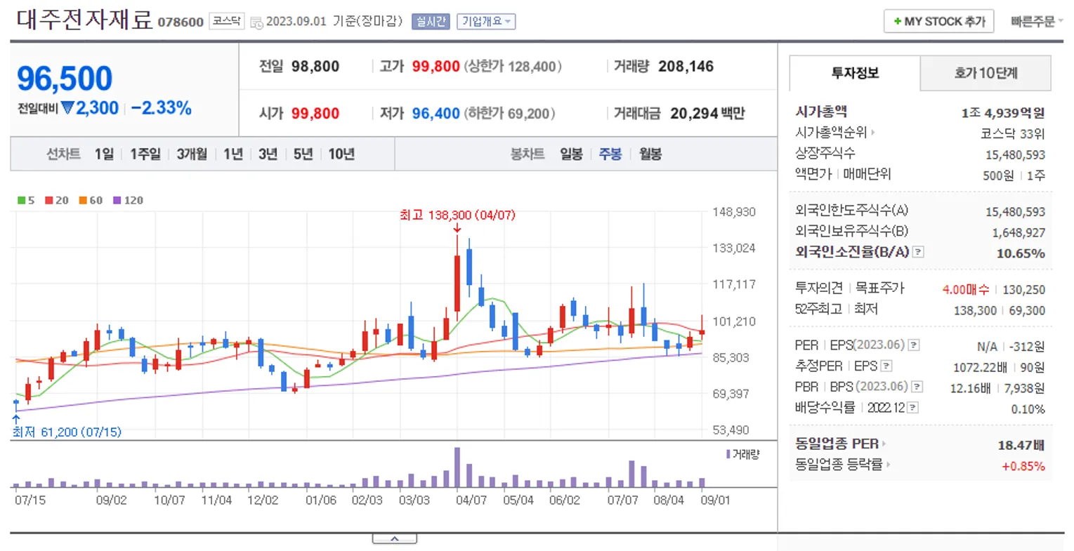1074x551 pixels.
Task: Click the 동일업종 등락률 link
Action: (839, 465)
